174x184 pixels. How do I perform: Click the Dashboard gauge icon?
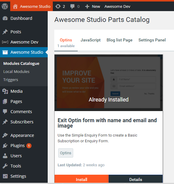click(x=5, y=18)
